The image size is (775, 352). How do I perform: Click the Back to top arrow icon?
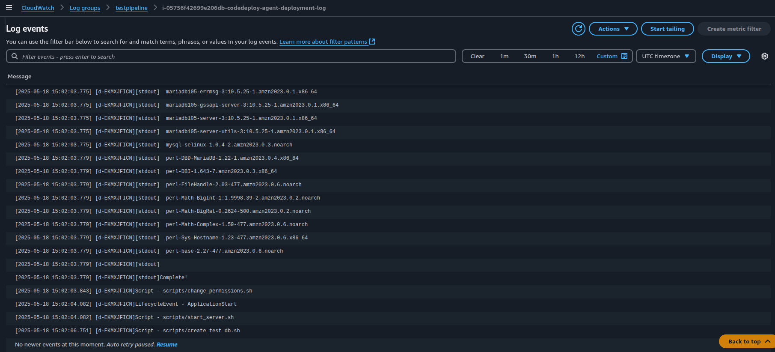pos(768,341)
